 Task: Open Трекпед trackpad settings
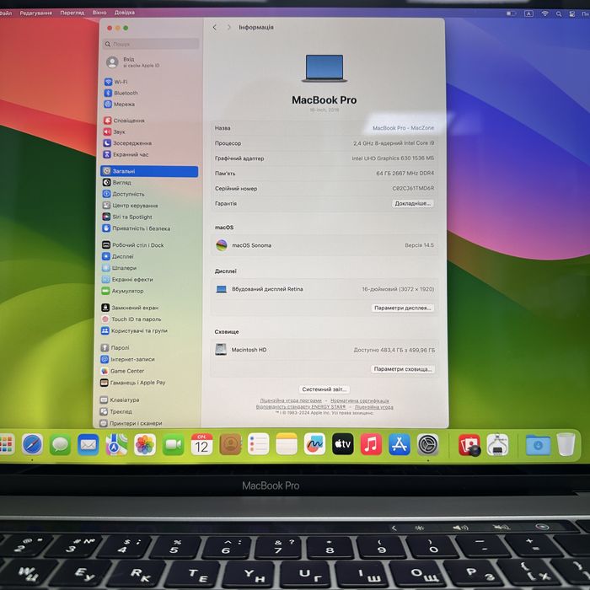[x=116, y=411]
